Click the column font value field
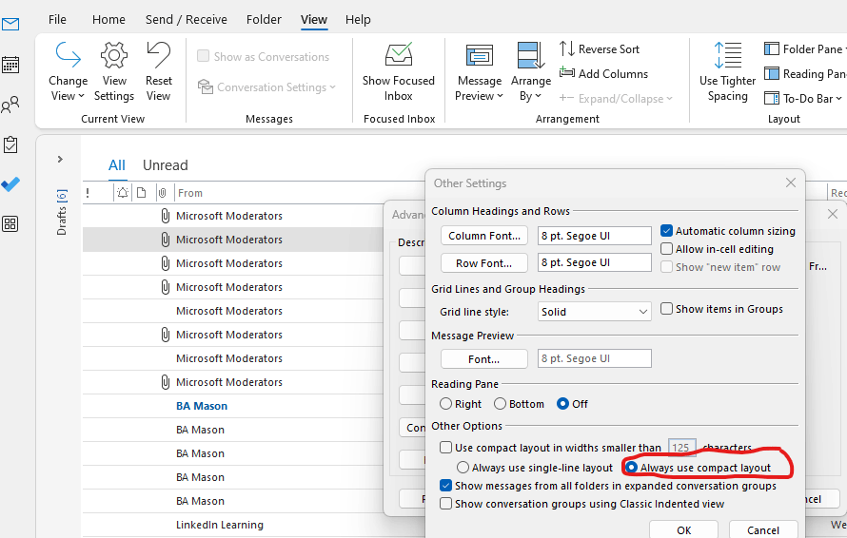Image resolution: width=847 pixels, height=538 pixels. [594, 236]
